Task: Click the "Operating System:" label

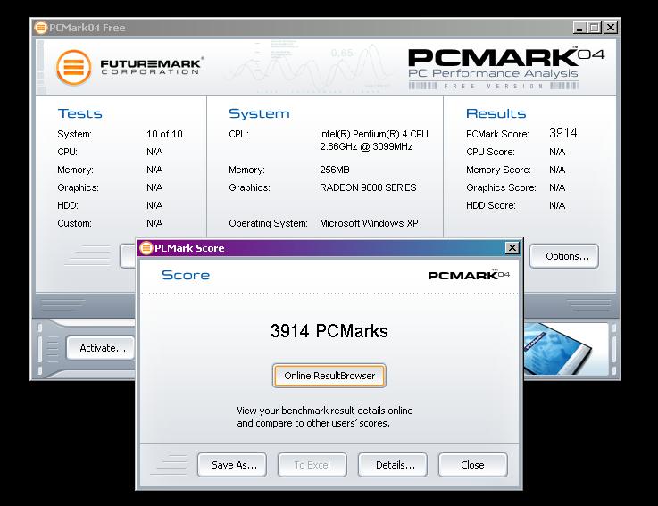Action: 268,223
